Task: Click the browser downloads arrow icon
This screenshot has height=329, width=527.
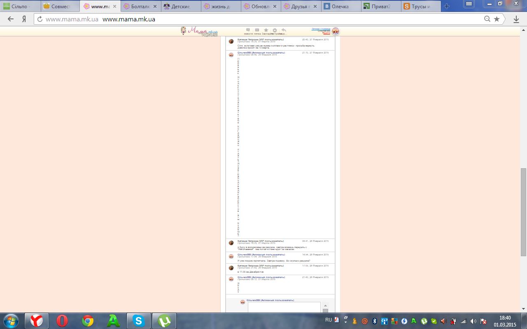Action: point(516,19)
